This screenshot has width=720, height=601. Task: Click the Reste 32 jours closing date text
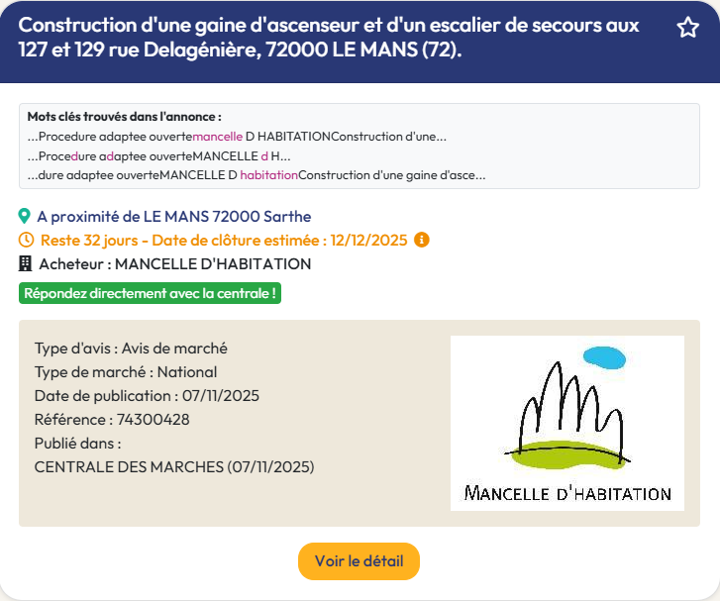(223, 240)
